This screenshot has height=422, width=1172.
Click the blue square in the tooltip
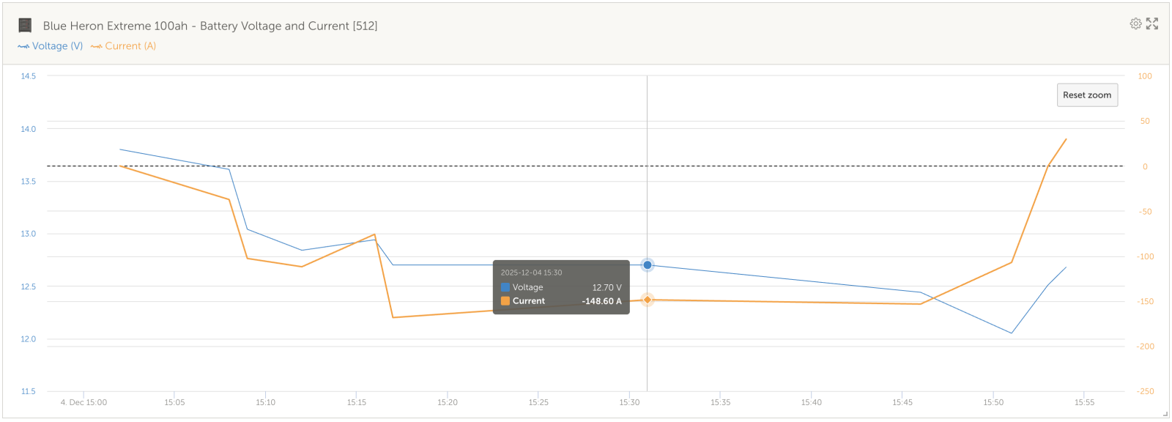click(505, 287)
